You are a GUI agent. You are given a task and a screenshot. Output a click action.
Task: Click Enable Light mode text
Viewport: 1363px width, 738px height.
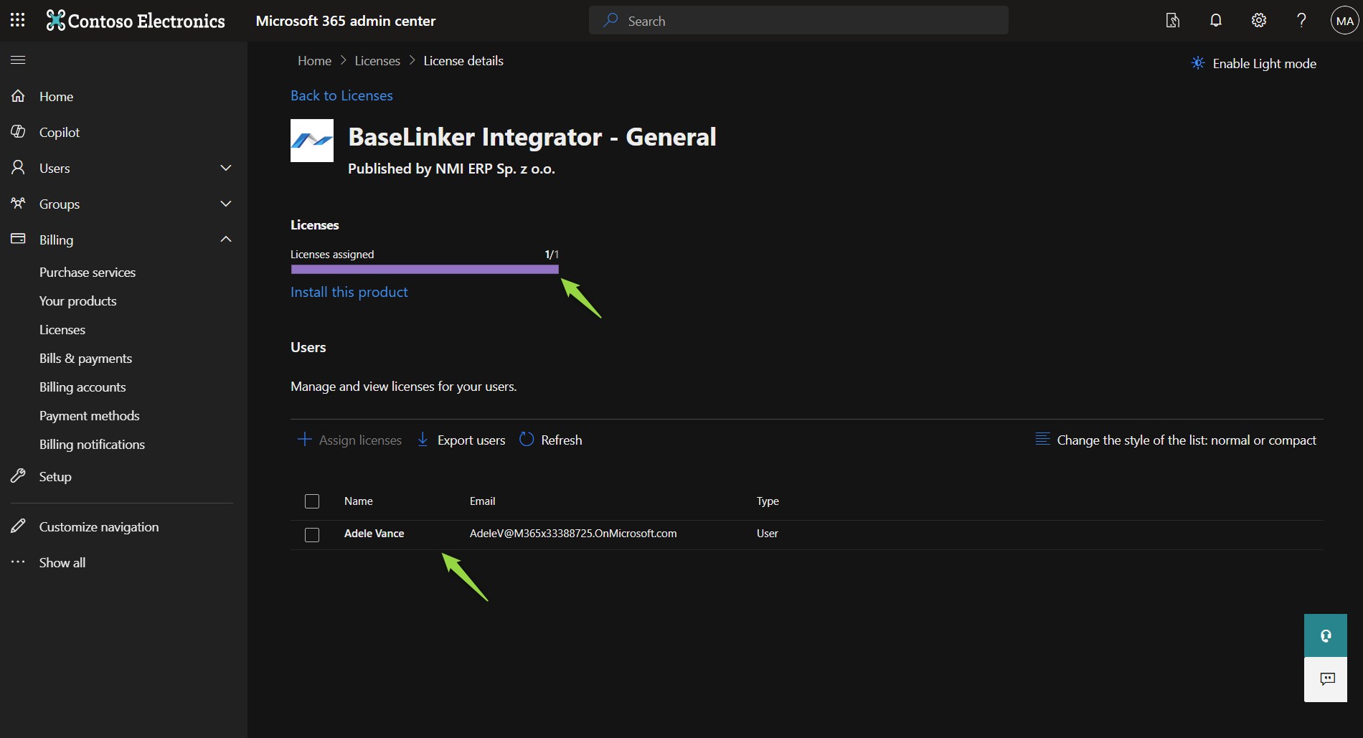(x=1265, y=64)
